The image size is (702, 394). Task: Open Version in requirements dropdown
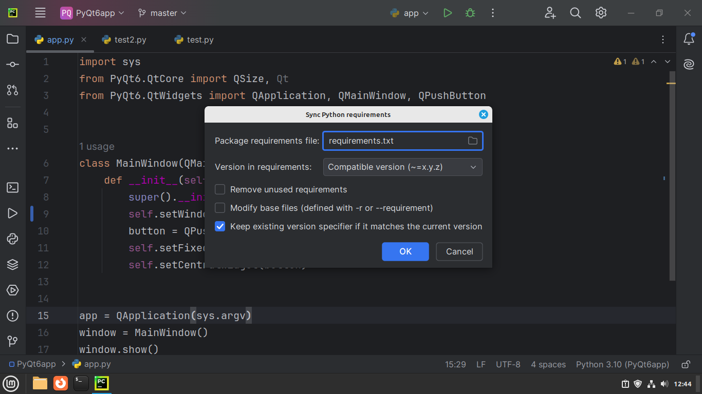402,167
